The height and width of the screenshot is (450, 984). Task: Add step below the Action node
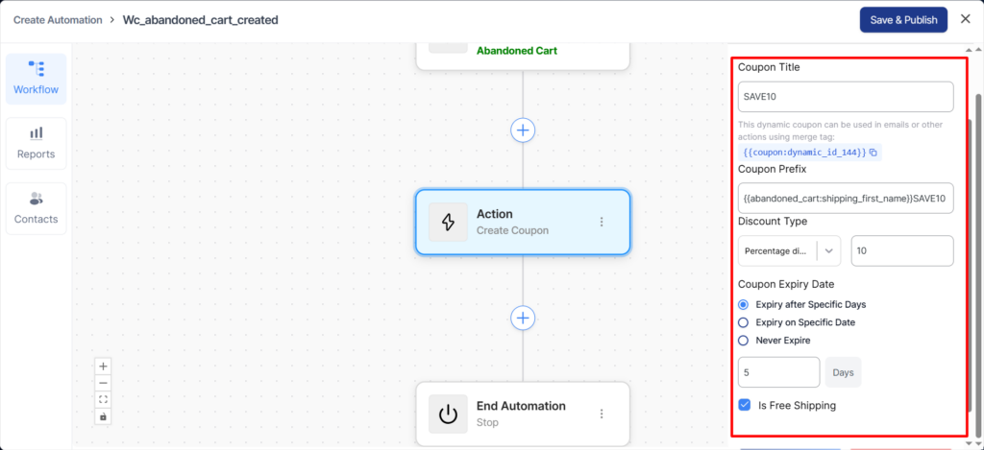tap(523, 318)
